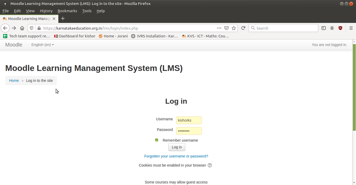
Task: Click the page vertical scrollbar thumb
Action: tap(354, 87)
